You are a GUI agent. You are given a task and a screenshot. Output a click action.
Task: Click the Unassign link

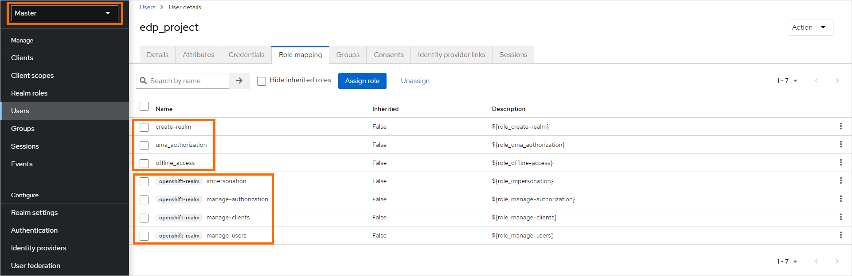tap(415, 81)
